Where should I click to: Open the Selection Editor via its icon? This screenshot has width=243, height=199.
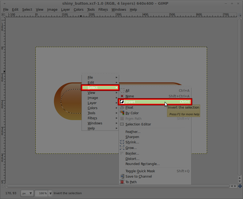click(122, 124)
